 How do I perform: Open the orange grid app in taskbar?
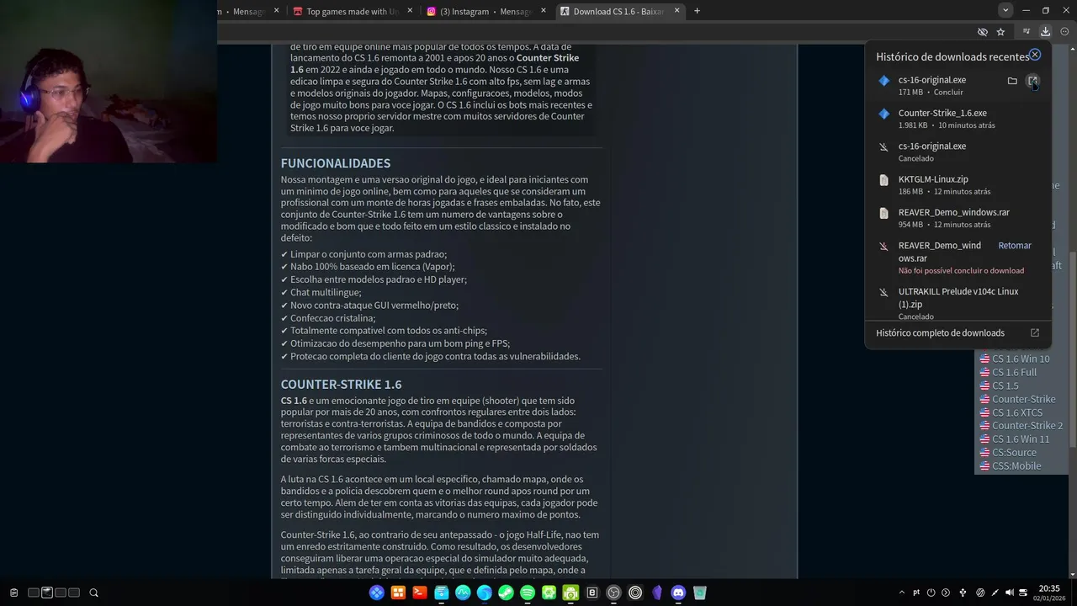(x=398, y=593)
